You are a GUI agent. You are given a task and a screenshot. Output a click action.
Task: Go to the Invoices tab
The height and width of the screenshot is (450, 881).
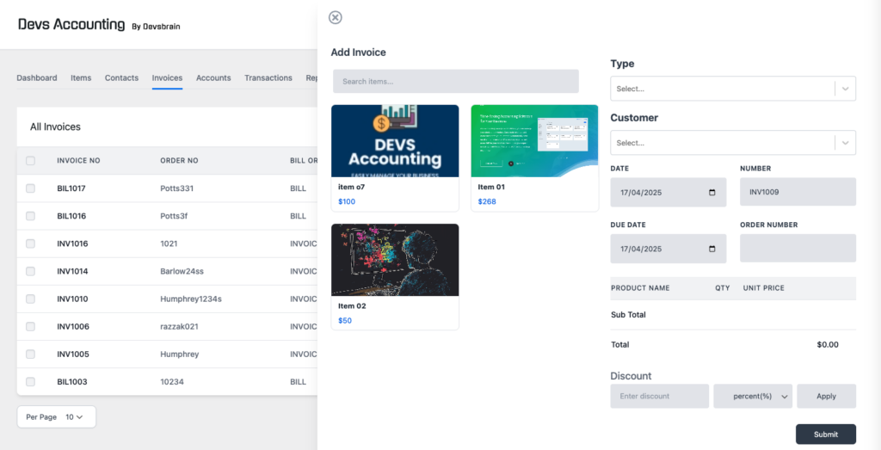[x=167, y=78]
